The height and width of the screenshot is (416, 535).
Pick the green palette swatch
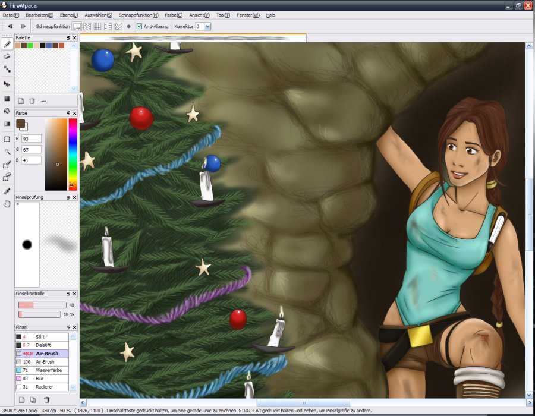(x=30, y=45)
